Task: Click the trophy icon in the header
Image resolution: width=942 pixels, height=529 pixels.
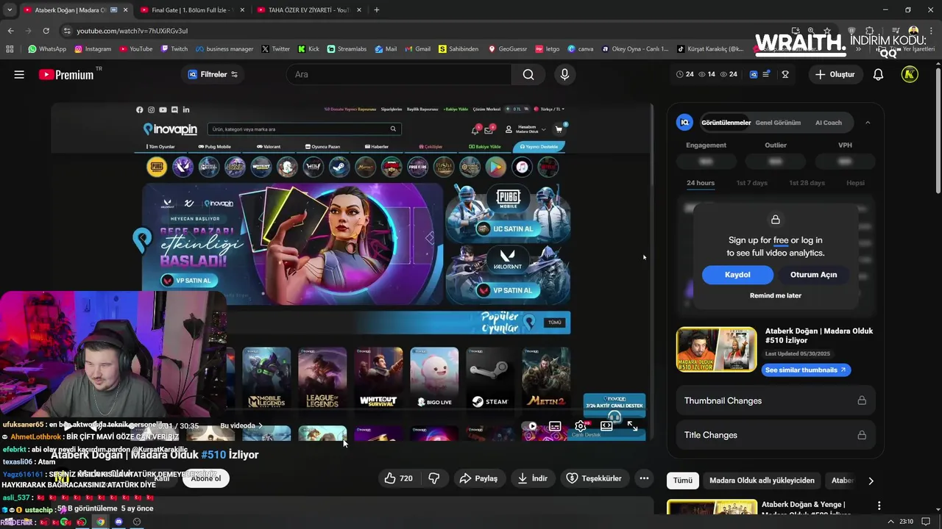Action: point(785,74)
